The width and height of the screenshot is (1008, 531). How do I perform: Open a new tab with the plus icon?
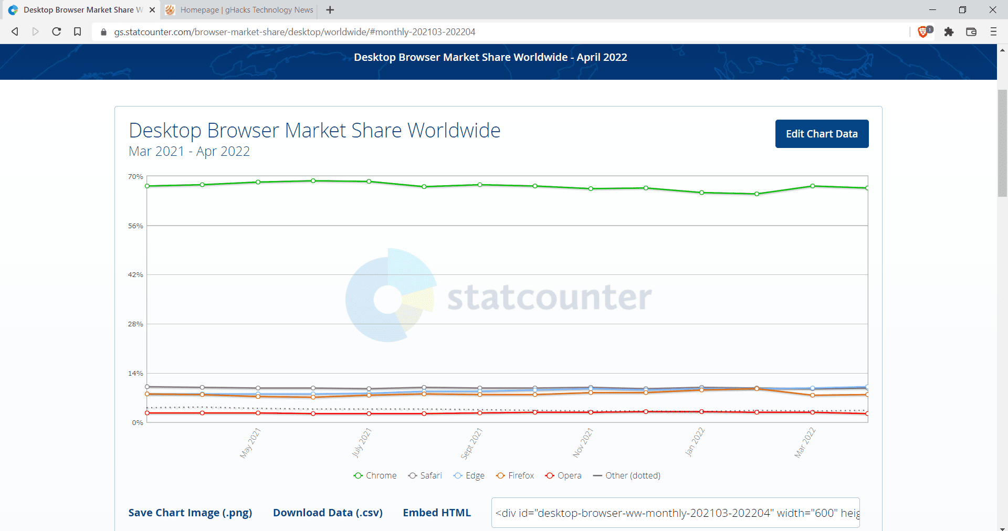click(x=330, y=10)
